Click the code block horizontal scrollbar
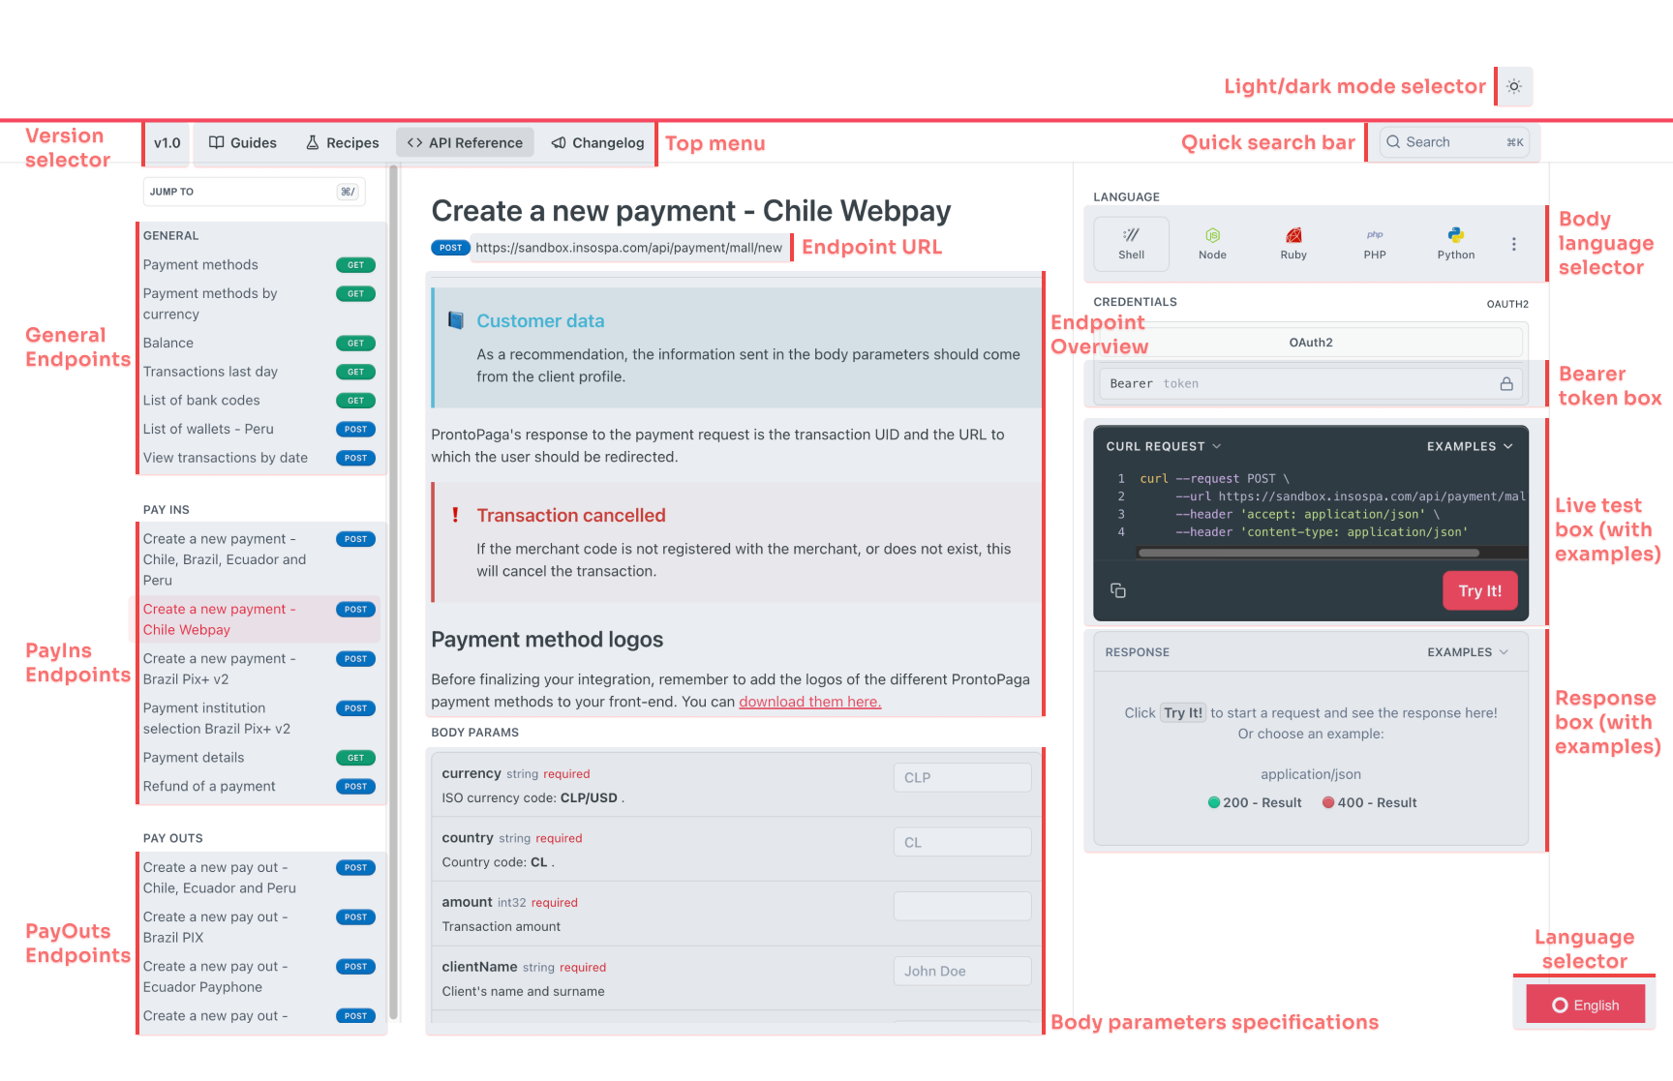1673x1081 pixels. [1309, 554]
